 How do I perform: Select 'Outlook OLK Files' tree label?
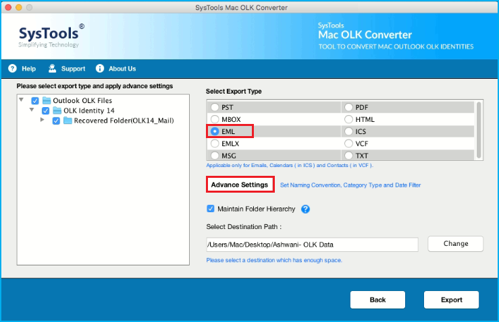[x=82, y=100]
